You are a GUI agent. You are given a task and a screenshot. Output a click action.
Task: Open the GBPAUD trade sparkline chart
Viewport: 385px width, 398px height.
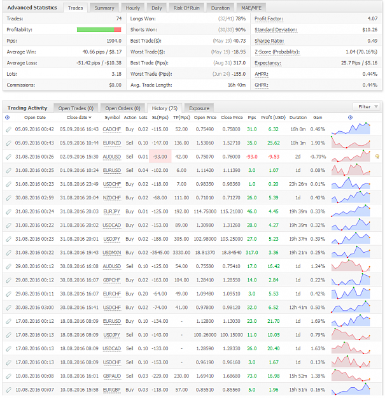click(x=351, y=376)
